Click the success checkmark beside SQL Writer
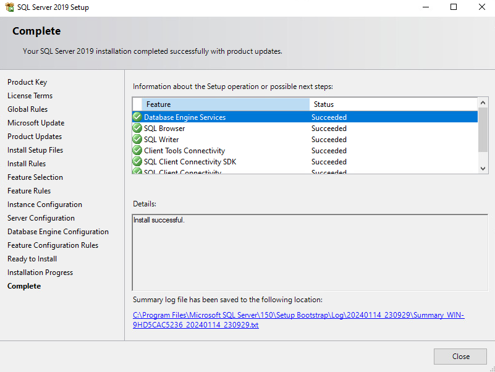Viewport: 495px width, 372px height. click(x=137, y=139)
